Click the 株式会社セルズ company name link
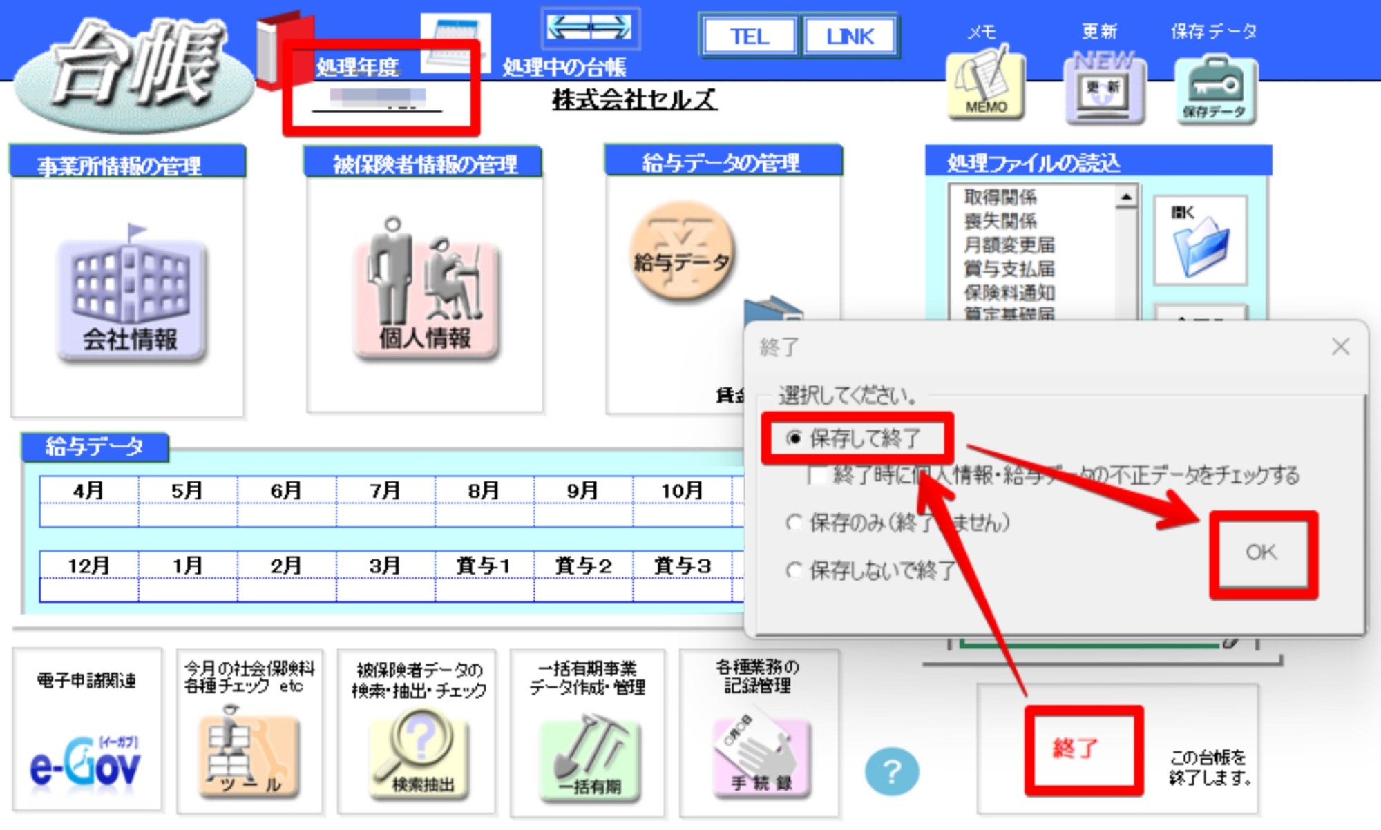 click(634, 100)
